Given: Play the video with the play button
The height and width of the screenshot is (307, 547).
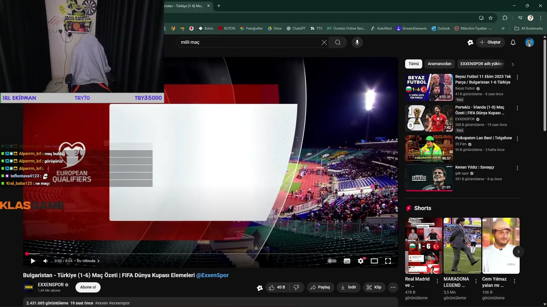Looking at the screenshot, I should pos(33,261).
